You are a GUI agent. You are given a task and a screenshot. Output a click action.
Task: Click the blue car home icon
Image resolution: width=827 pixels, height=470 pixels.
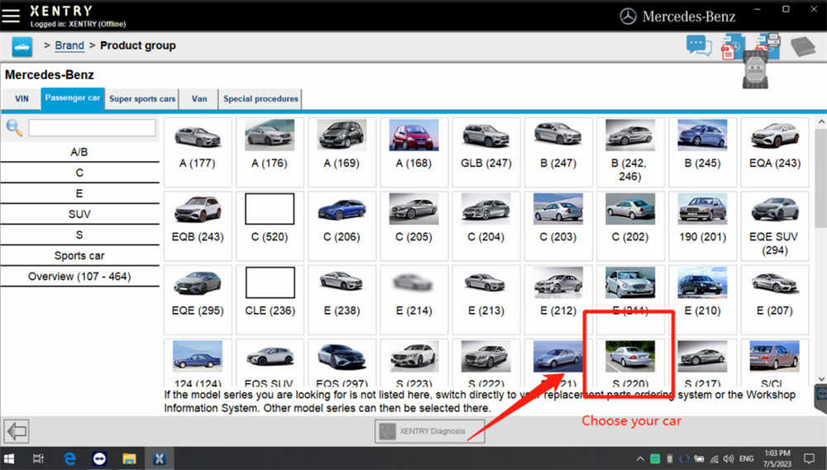point(22,46)
